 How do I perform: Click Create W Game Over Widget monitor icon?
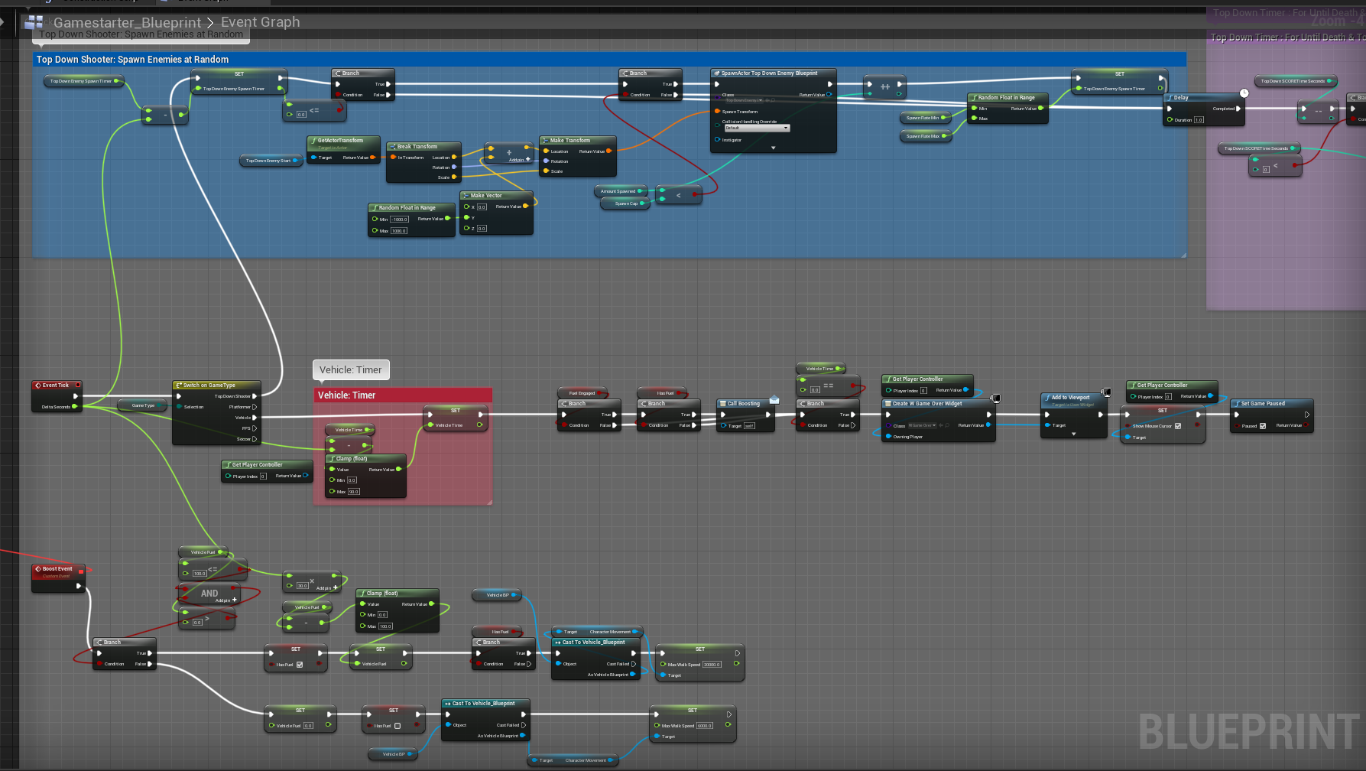pyautogui.click(x=995, y=399)
